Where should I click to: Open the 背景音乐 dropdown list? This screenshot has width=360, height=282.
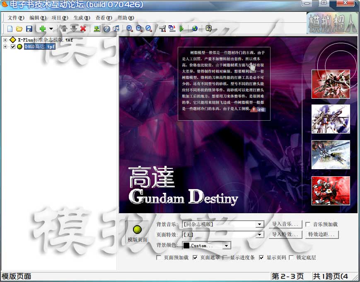259,224
